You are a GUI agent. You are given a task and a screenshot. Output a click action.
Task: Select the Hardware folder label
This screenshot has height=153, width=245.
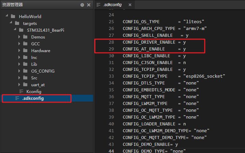pyautogui.click(x=41, y=51)
